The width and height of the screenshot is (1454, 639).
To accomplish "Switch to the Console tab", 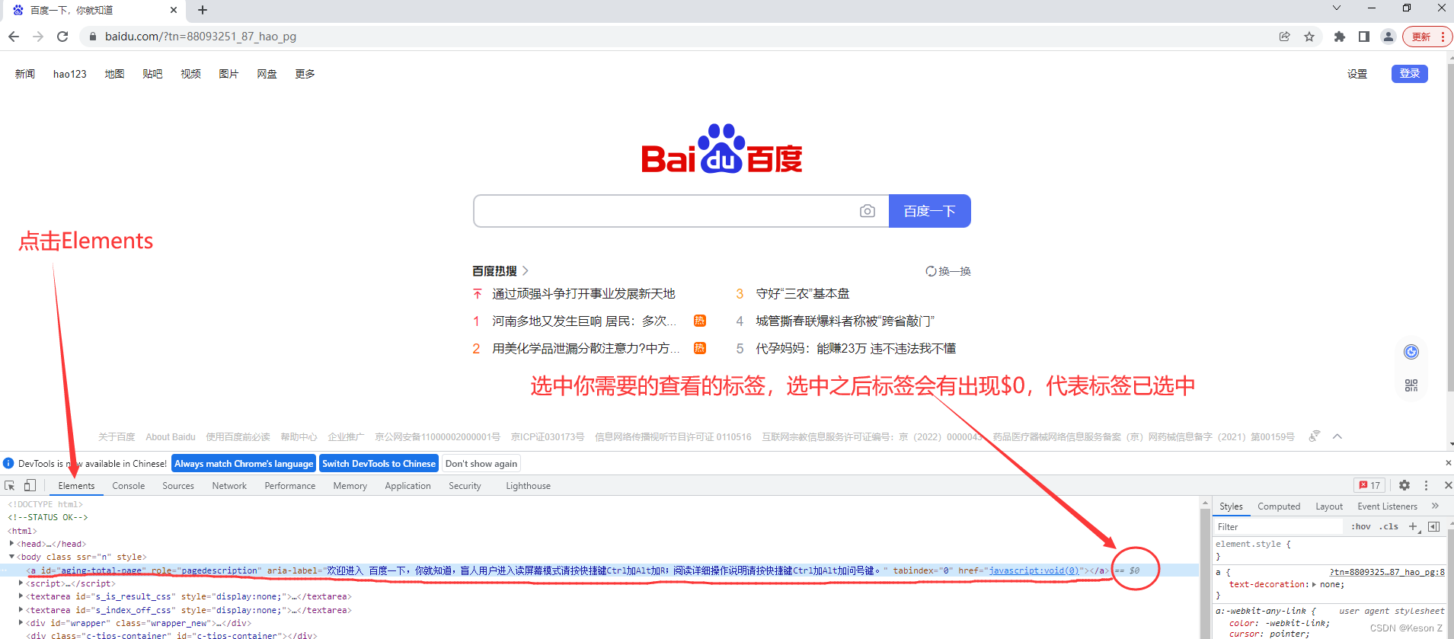I will pos(129,486).
